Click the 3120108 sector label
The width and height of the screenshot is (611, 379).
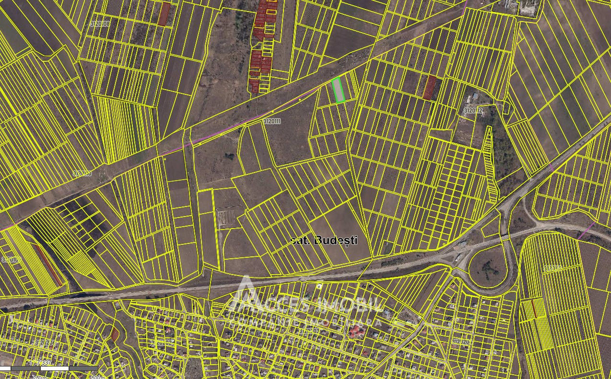(x=100, y=23)
